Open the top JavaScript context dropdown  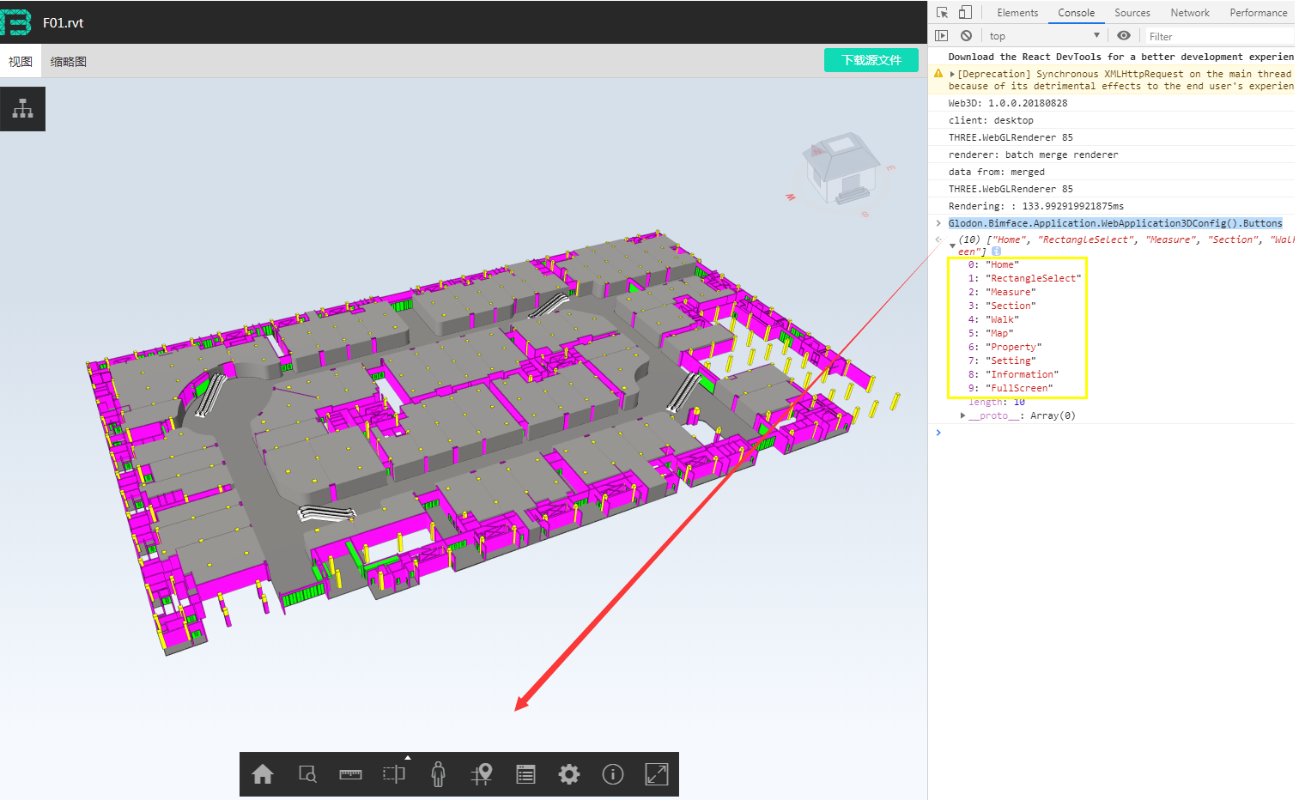1044,36
